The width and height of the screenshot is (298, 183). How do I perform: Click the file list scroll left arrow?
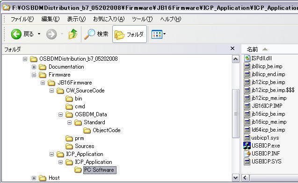pos(245,178)
